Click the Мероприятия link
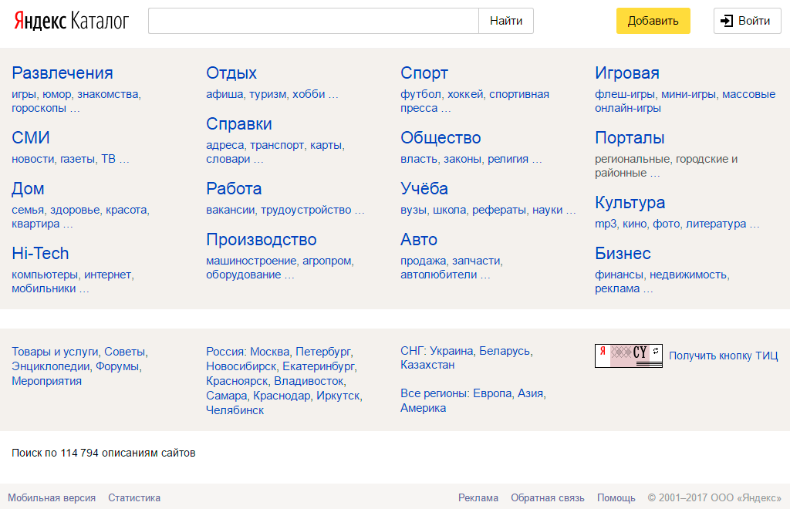This screenshot has width=790, height=509. [x=46, y=381]
